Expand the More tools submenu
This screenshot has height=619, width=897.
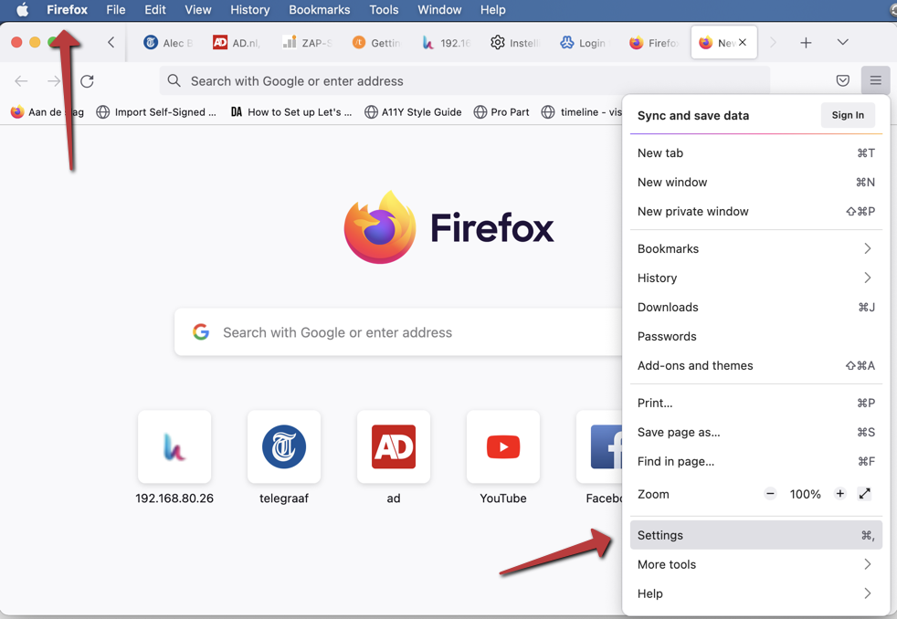pos(755,564)
